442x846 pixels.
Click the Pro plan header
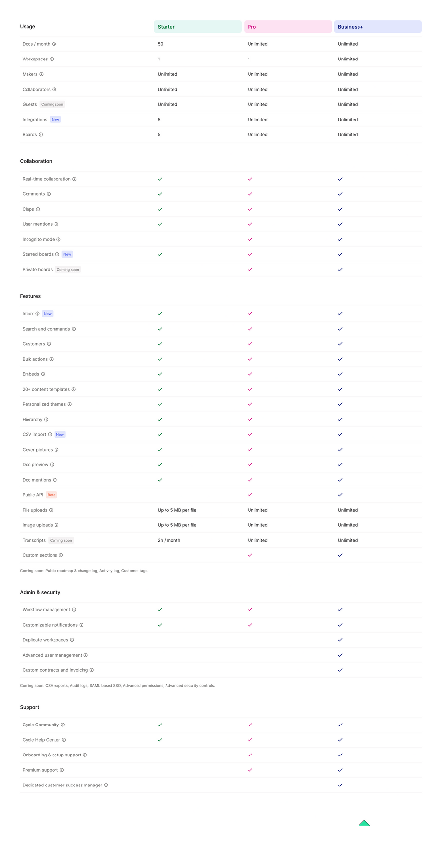(x=288, y=27)
